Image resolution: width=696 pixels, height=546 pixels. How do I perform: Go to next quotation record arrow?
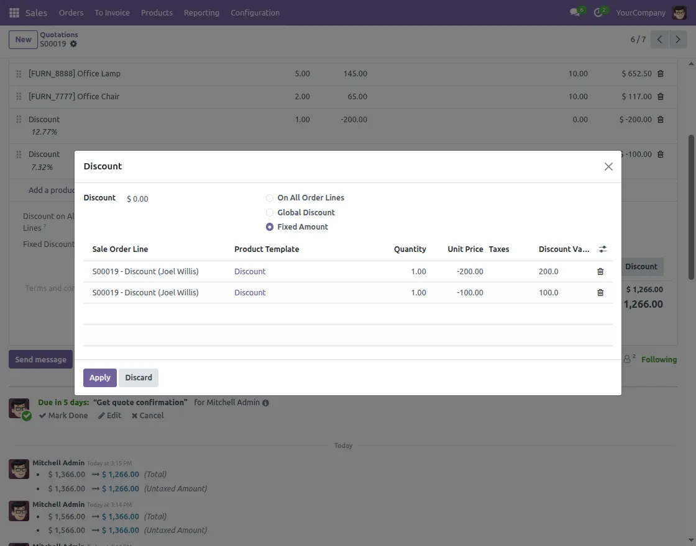pyautogui.click(x=678, y=40)
